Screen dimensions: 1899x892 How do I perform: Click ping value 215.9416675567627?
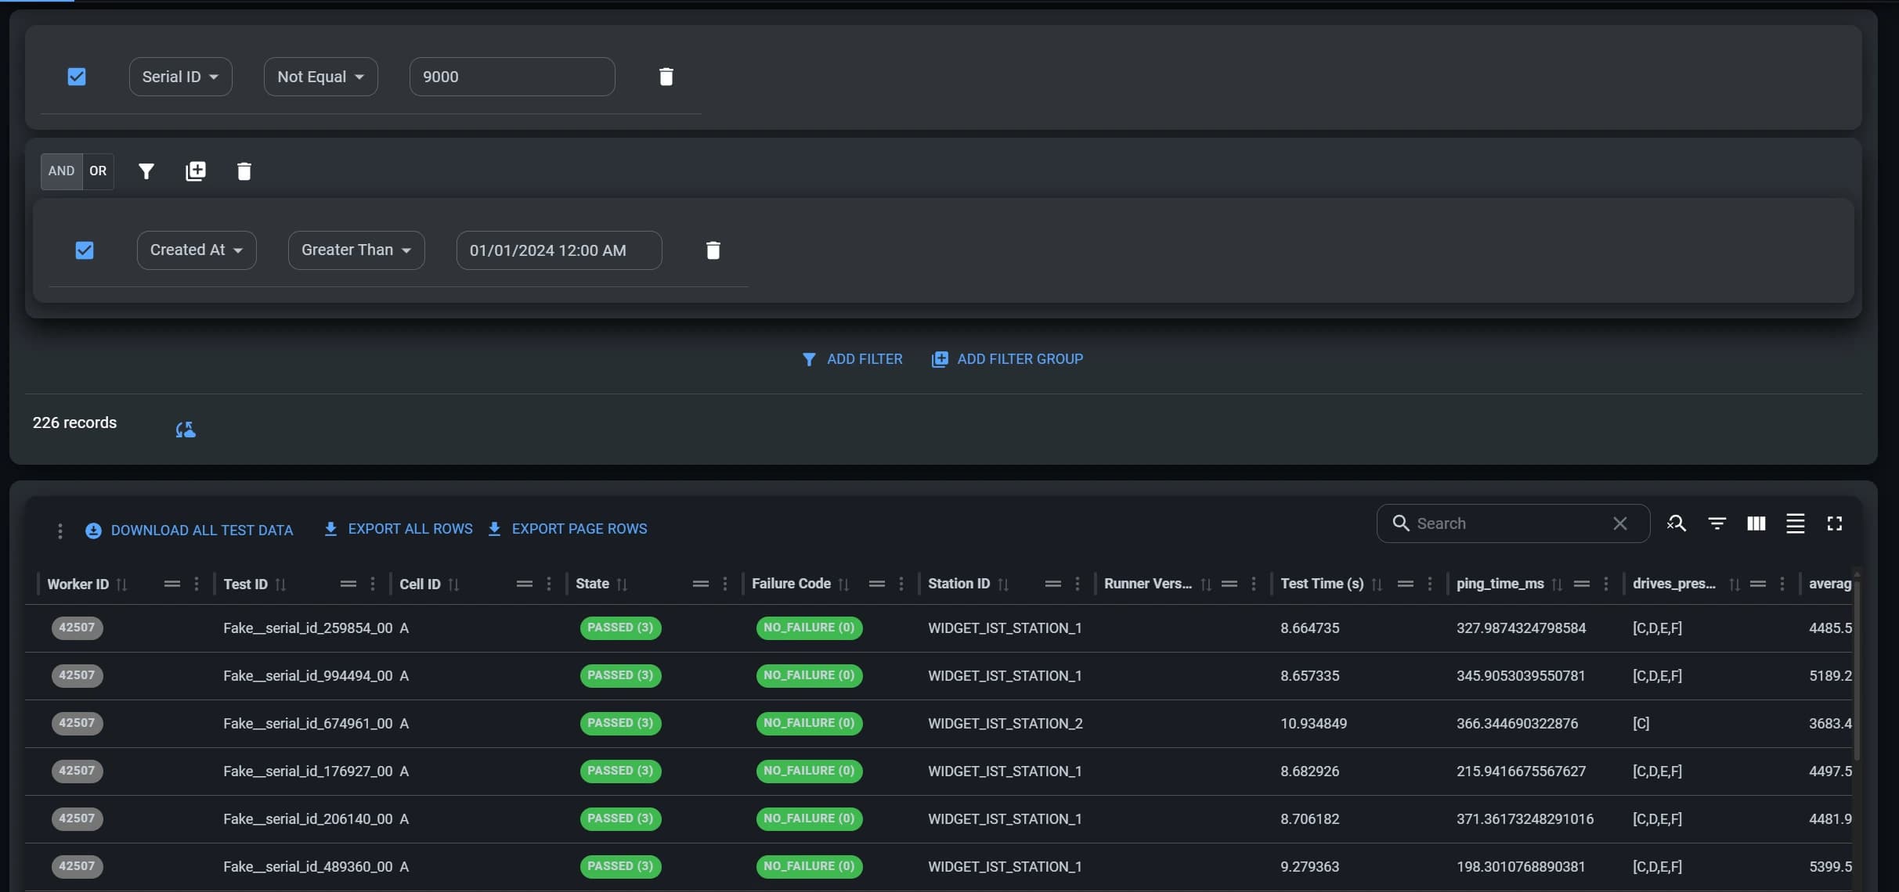(1521, 772)
